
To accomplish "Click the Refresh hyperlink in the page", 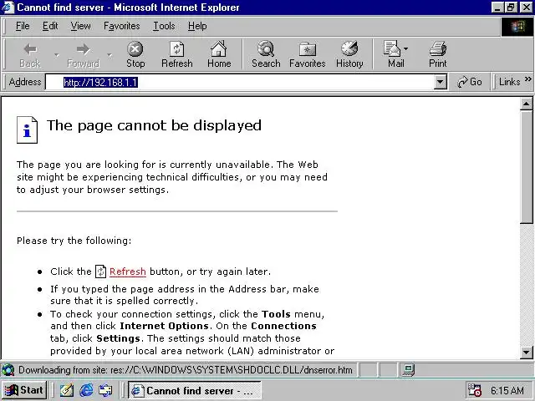I will [128, 272].
